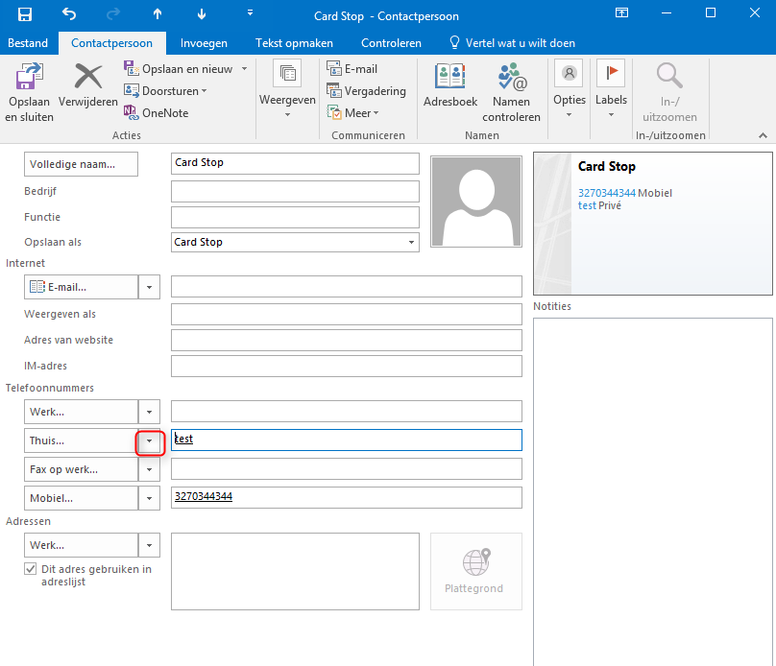Open the Adresboek
776x666 pixels.
pyautogui.click(x=450, y=85)
